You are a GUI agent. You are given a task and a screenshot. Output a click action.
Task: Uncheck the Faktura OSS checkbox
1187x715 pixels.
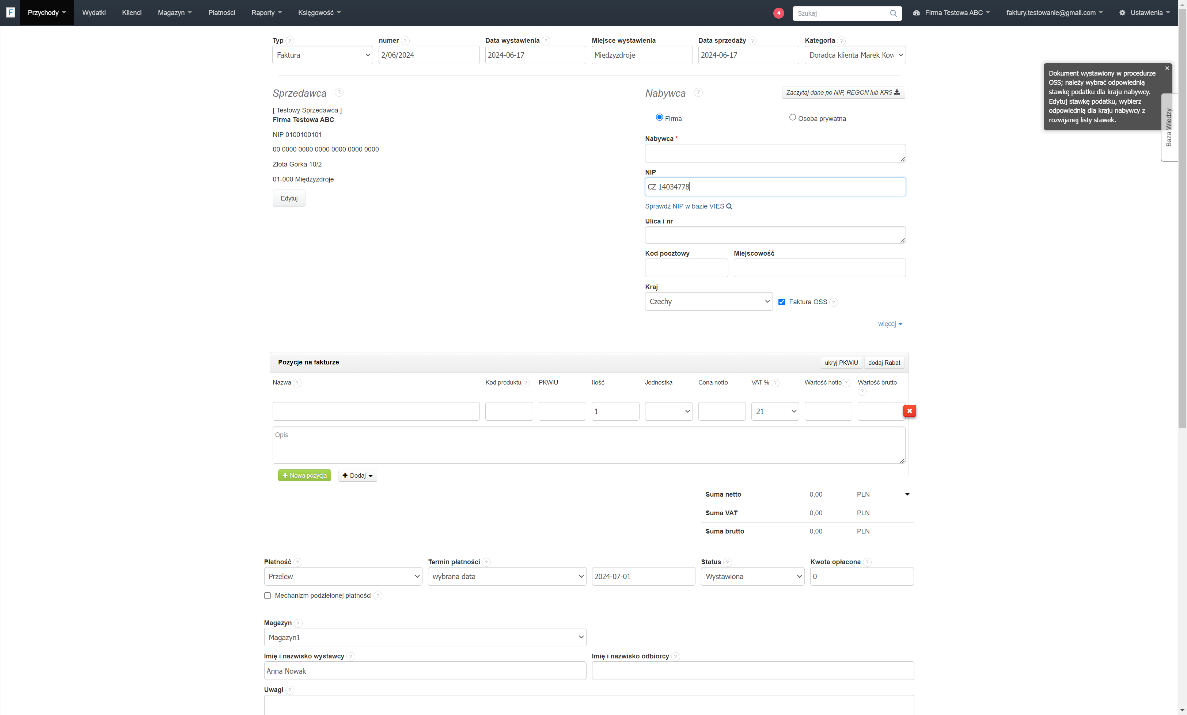click(x=781, y=302)
